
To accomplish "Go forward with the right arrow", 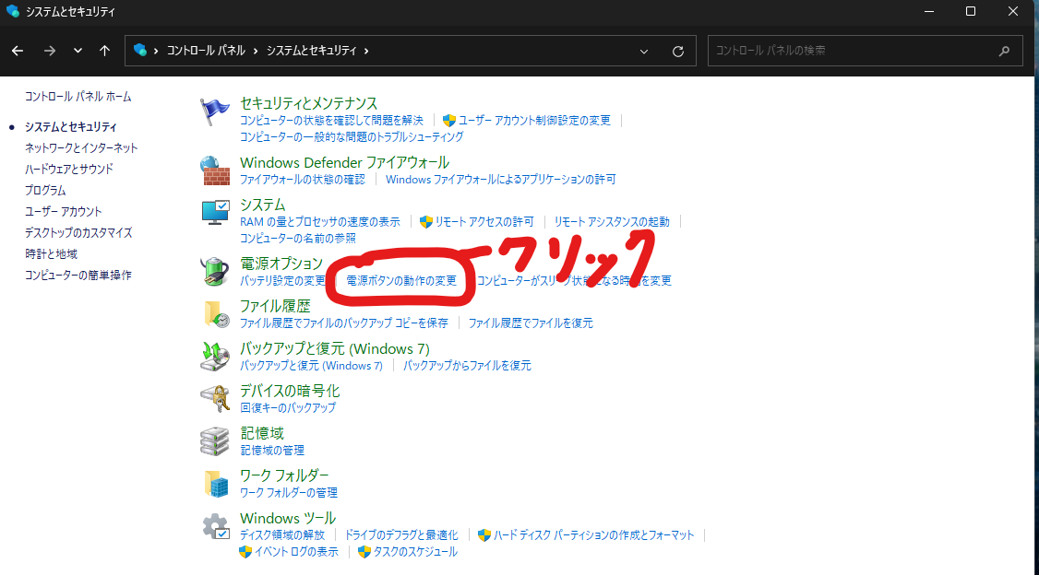I will [50, 51].
